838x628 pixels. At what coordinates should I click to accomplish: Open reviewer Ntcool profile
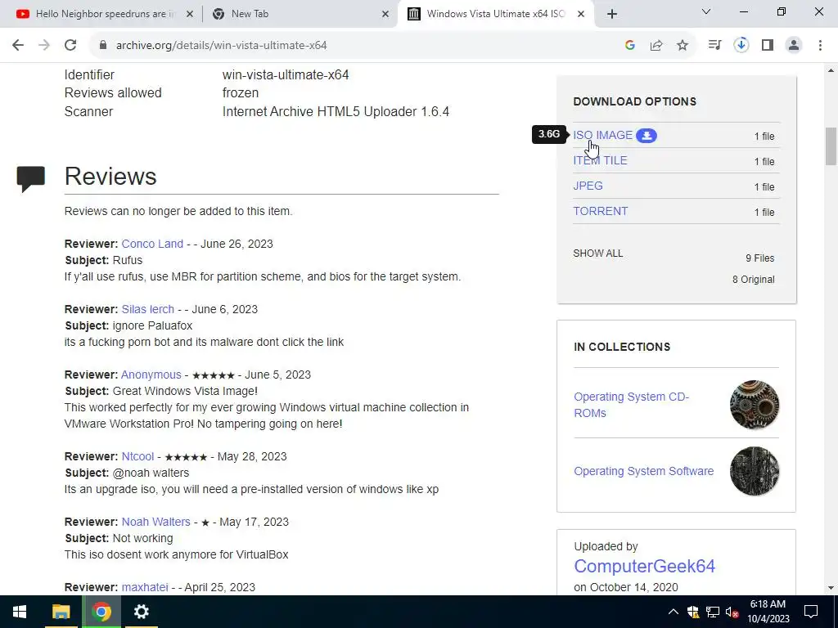[137, 456]
